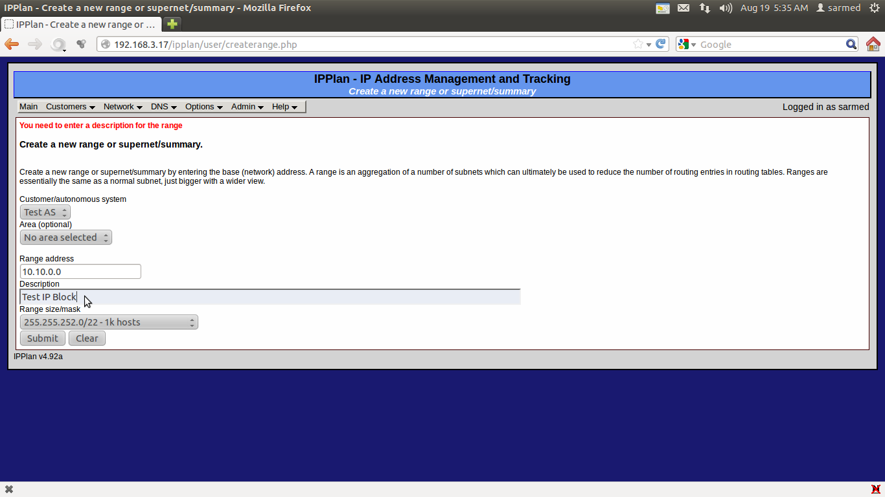Viewport: 885px width, 497px height.
Task: Click the Submit button
Action: [x=42, y=338]
